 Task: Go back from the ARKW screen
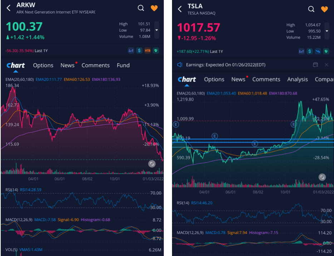coord(9,8)
